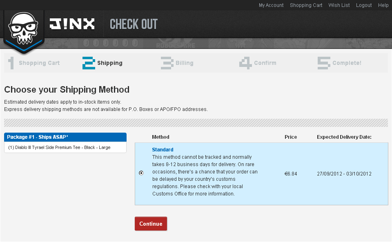
Task: Click the step 1 number icon
Action: pyautogui.click(x=11, y=63)
